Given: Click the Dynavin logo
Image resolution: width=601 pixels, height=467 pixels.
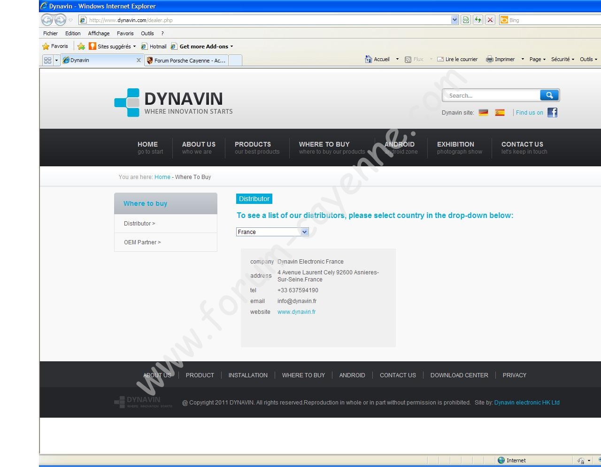Looking at the screenshot, I should pos(173,102).
